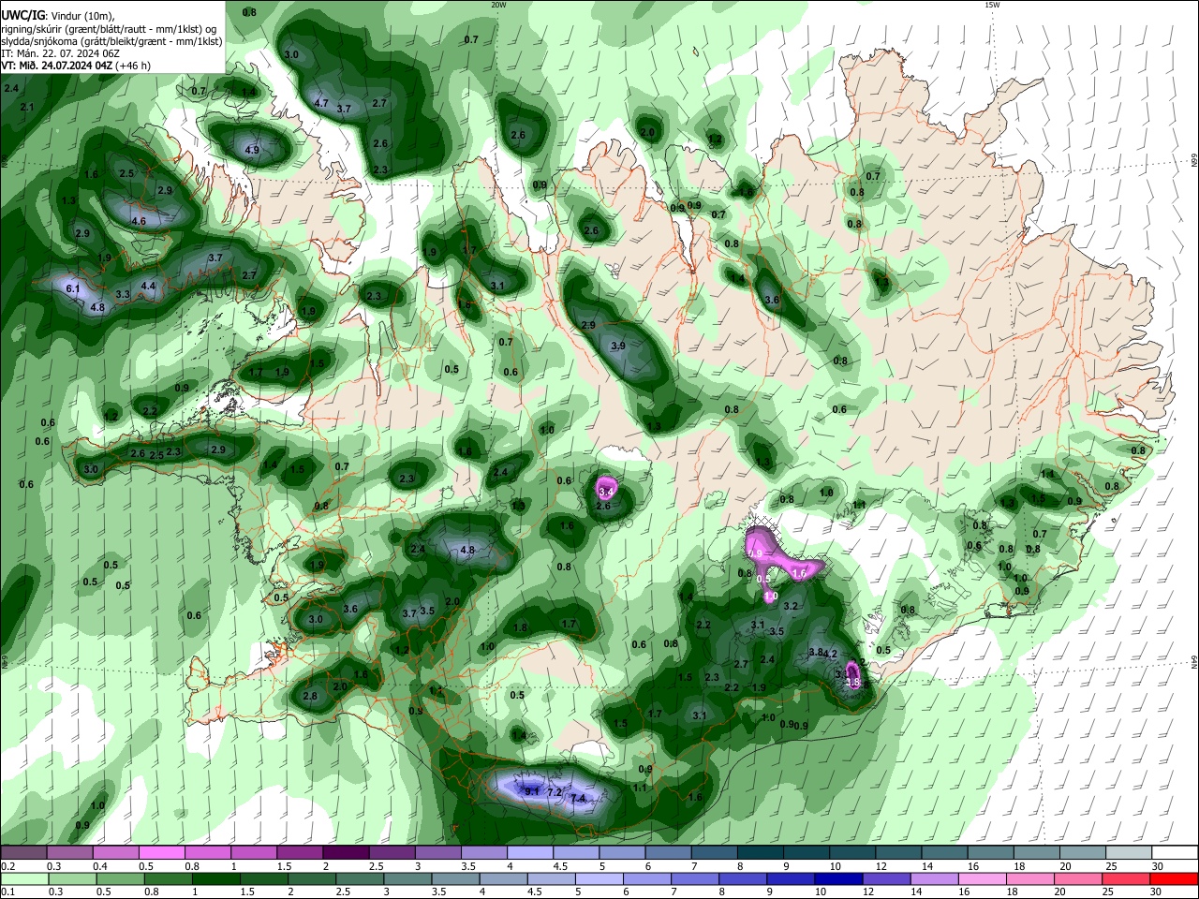Select the '6.1' precipitation value off the west coast
The image size is (1199, 899).
(x=73, y=289)
